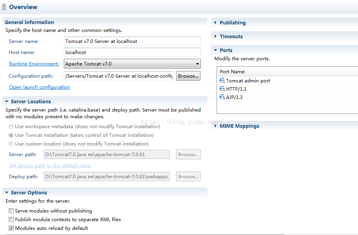Click Enter settings for the server text
Image resolution: width=358 pixels, height=235 pixels.
(38, 201)
